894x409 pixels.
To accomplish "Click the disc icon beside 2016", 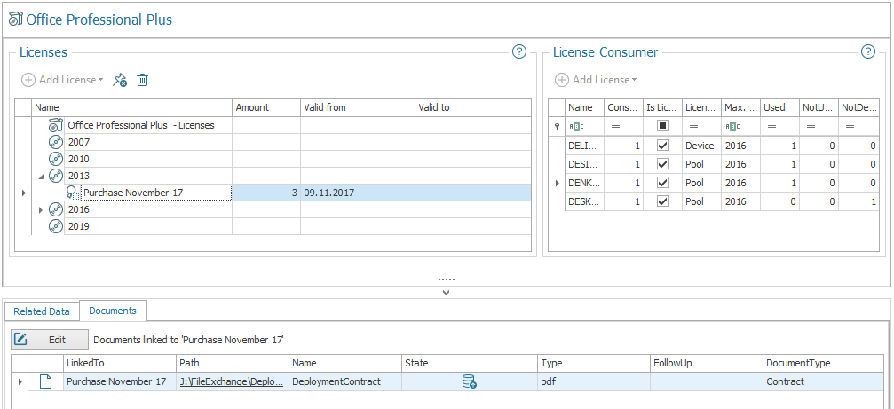I will (x=55, y=209).
